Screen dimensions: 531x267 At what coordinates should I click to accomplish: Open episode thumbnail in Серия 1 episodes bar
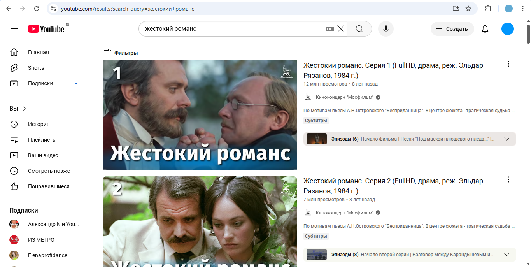[317, 139]
